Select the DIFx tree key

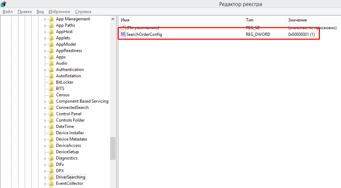click(x=60, y=164)
